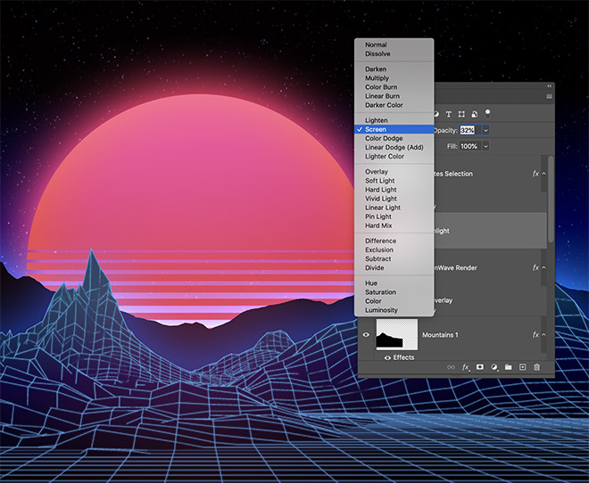Toggle Effects visibility on Mountains 1
589x483 pixels.
coord(386,357)
